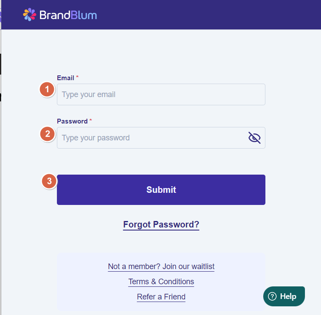321x315 pixels.
Task: Click the red asterisk beside Email label
Action: pyautogui.click(x=77, y=78)
